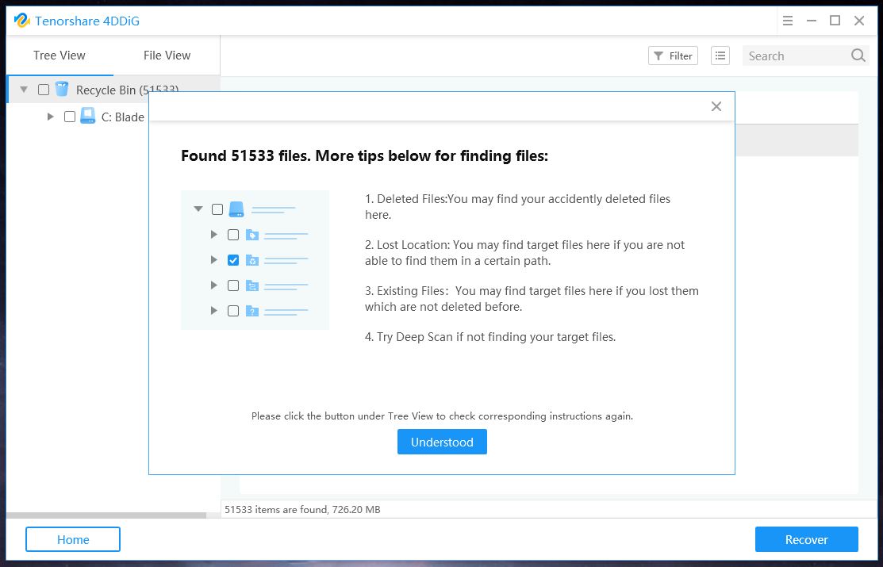Tick the C: Blade drive checkbox

(70, 117)
